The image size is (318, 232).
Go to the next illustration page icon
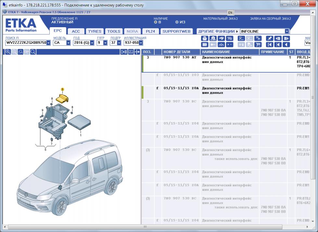pos(286,39)
